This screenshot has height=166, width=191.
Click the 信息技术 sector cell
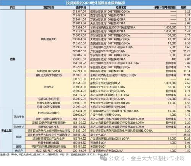(19, 127)
